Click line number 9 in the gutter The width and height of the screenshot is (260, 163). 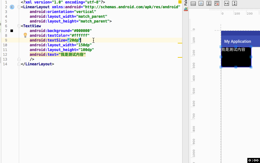click(x=6, y=40)
